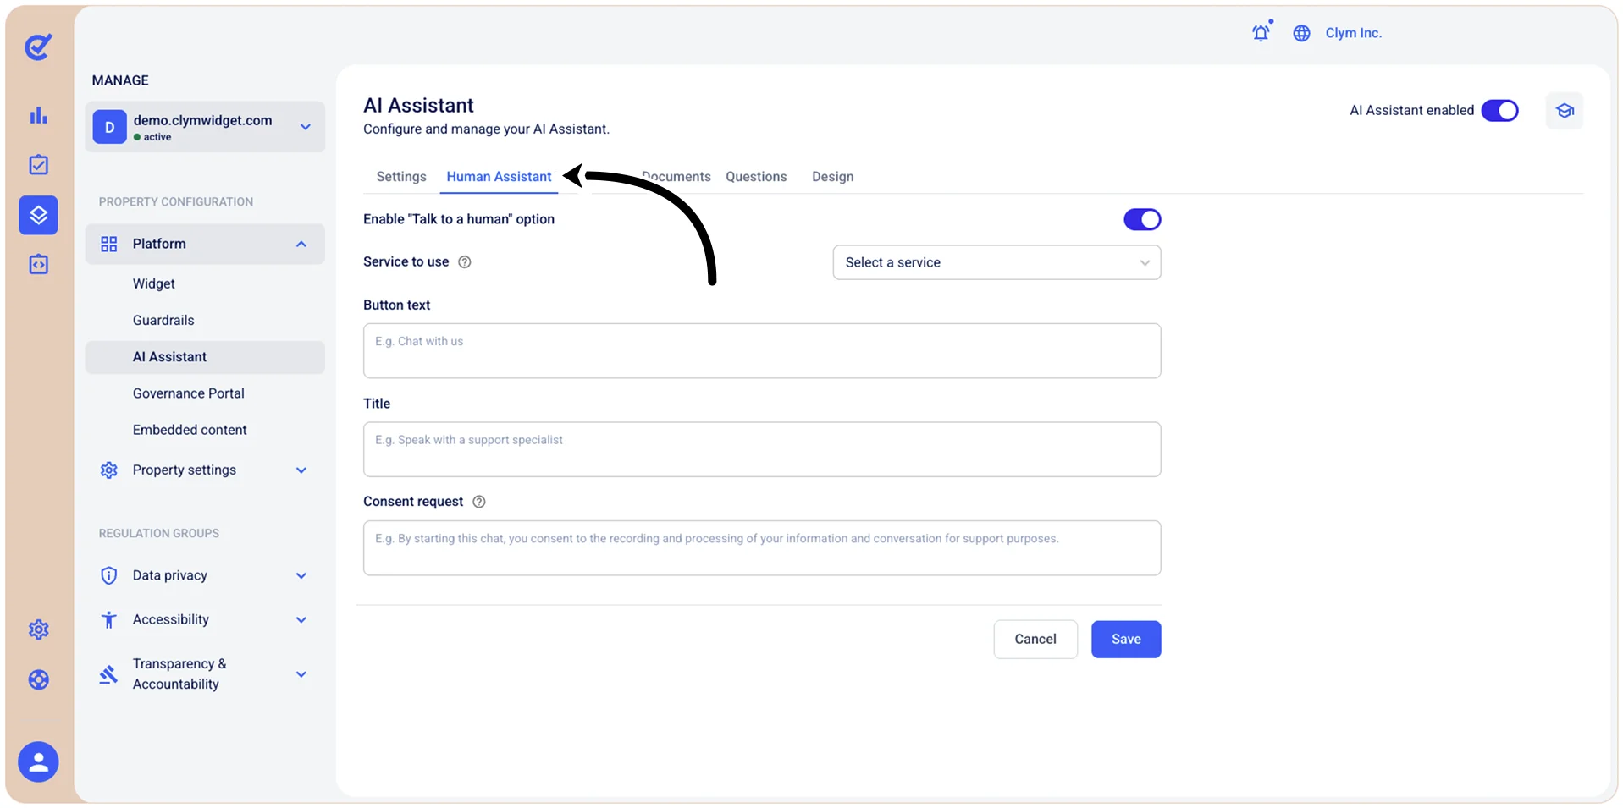Click the Data privacy label
This screenshot has height=808, width=1623.
point(170,576)
